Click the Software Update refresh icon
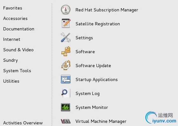This screenshot has width=178, height=126. coord(66,65)
